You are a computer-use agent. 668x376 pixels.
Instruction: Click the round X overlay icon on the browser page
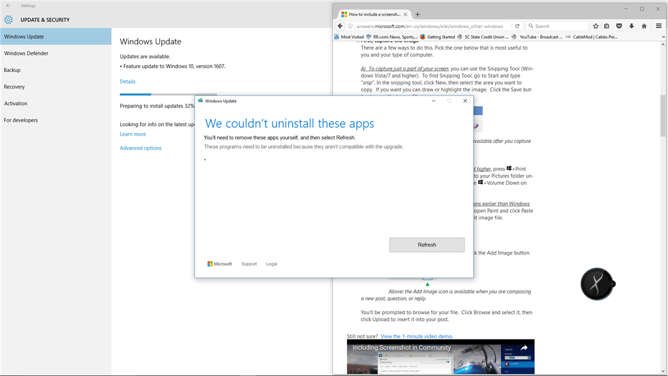[597, 284]
